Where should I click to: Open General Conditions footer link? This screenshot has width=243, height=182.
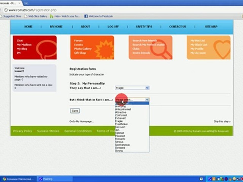coord(78,131)
